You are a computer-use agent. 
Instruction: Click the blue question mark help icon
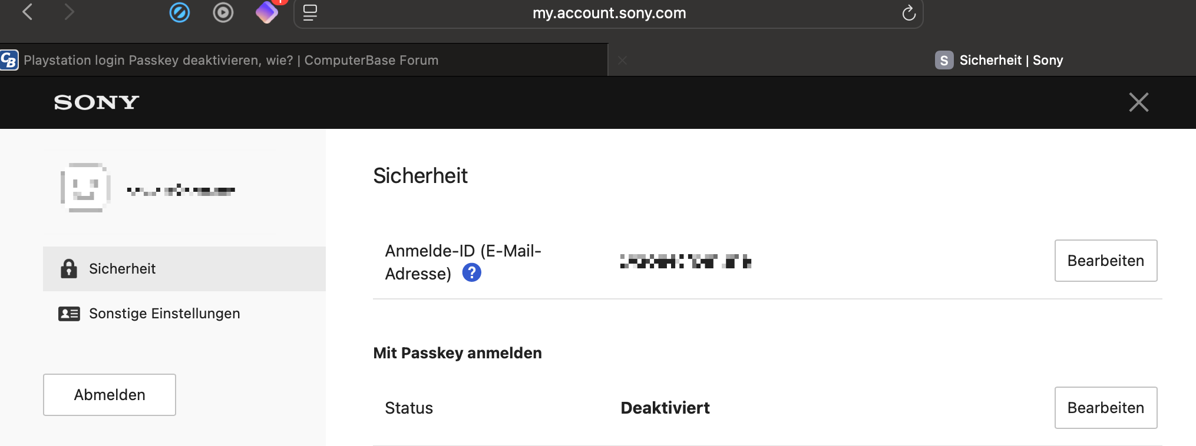coord(472,272)
